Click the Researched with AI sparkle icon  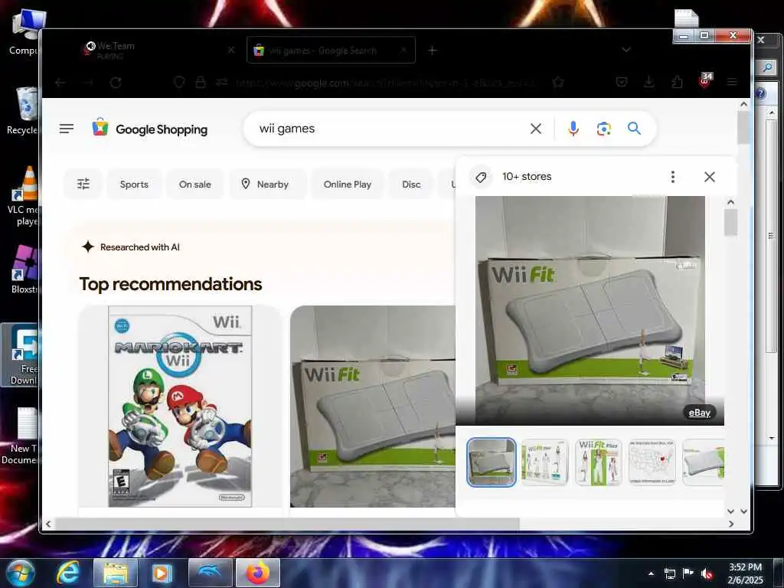click(87, 247)
